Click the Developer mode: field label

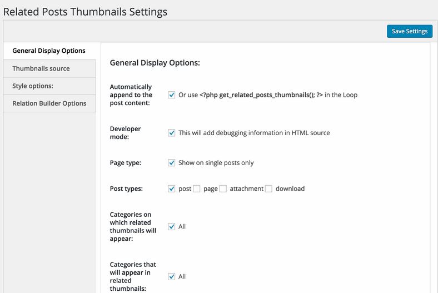125,133
